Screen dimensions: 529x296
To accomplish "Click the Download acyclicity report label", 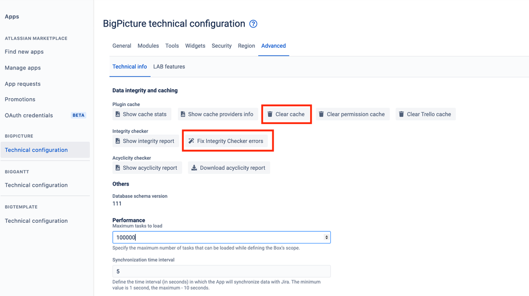I will coord(233,168).
